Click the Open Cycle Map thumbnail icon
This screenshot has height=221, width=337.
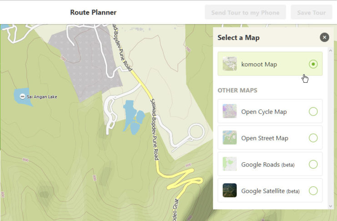230,111
